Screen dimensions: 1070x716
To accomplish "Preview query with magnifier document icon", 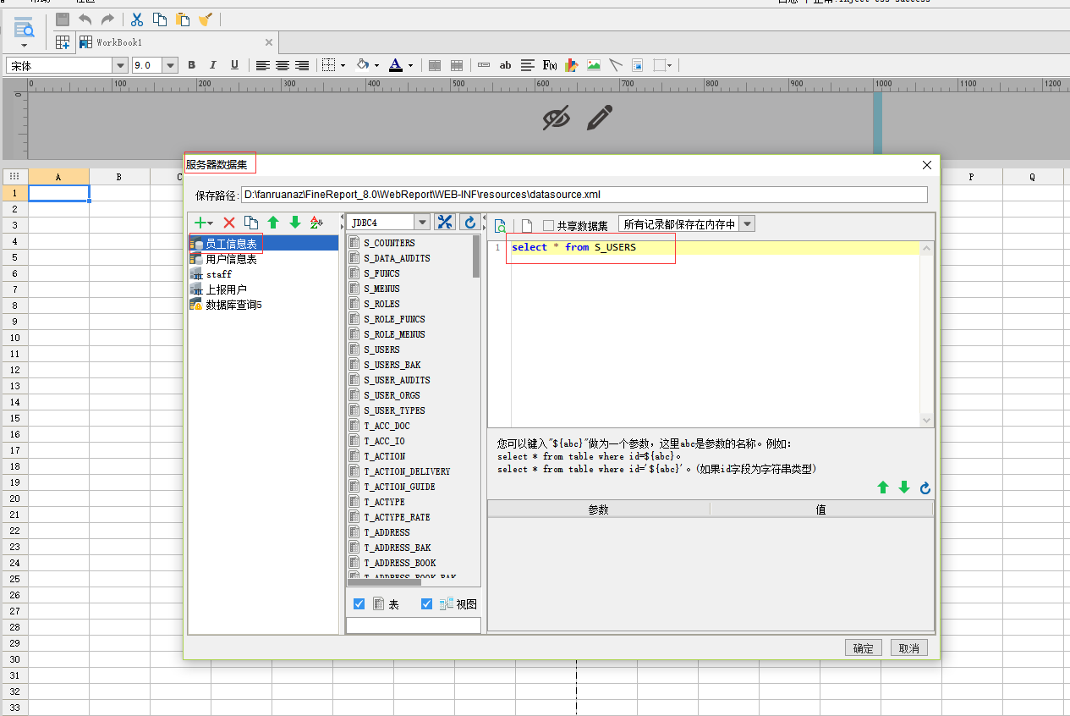I will pos(501,226).
